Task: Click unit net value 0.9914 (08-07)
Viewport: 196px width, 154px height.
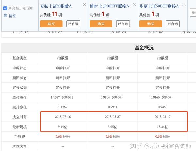Action: (112, 97)
